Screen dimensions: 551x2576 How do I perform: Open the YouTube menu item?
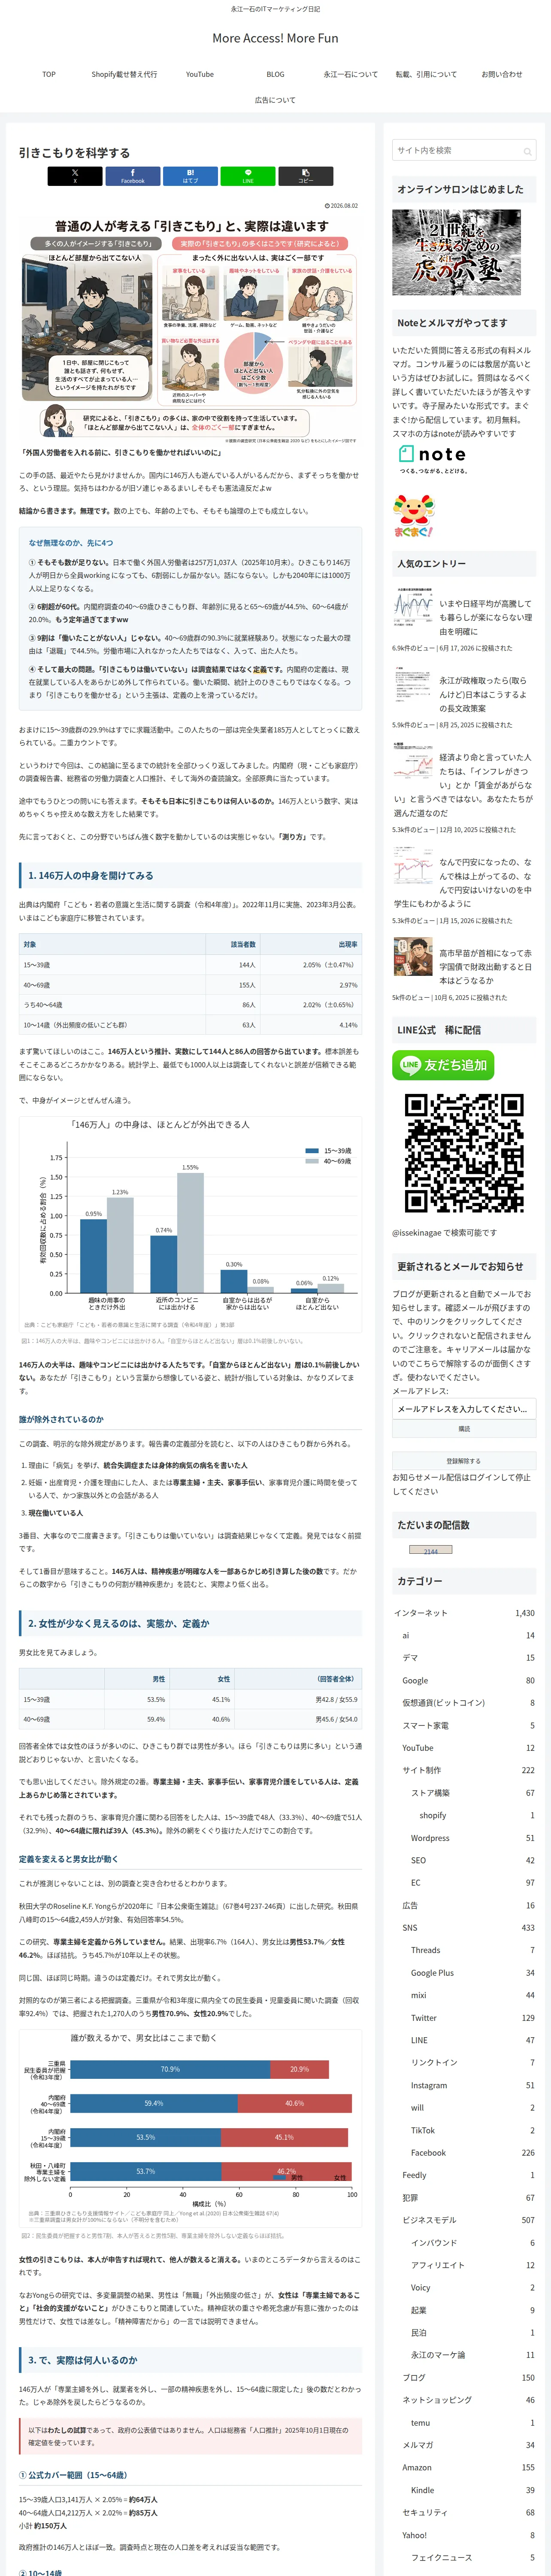click(200, 74)
